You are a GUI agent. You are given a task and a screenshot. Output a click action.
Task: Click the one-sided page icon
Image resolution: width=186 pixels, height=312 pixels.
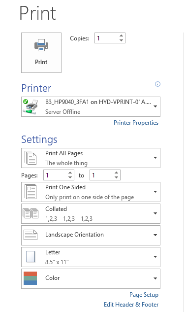click(x=31, y=192)
